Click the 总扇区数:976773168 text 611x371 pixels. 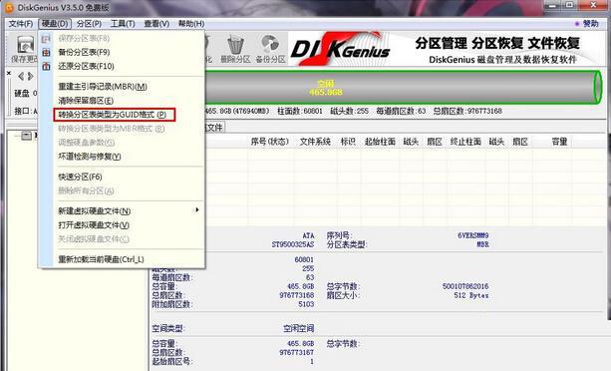(467, 111)
